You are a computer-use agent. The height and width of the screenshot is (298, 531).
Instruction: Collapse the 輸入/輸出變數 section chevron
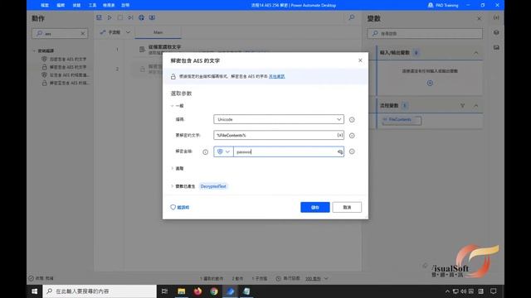click(475, 53)
